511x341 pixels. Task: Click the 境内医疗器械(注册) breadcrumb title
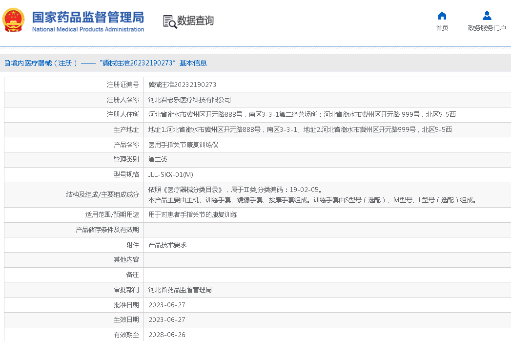[41, 63]
